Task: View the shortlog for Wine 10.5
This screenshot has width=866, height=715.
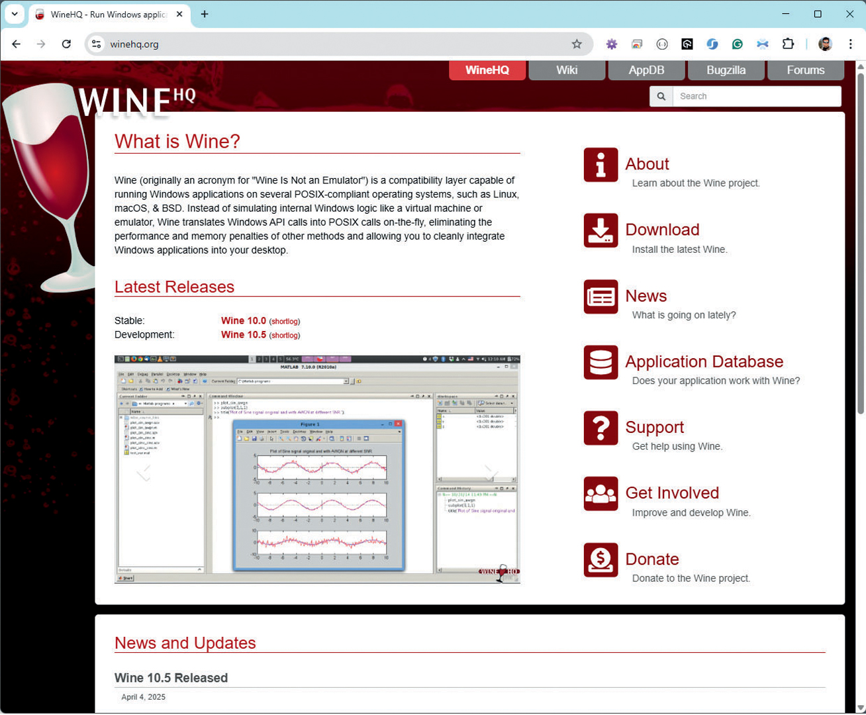Action: [x=285, y=336]
